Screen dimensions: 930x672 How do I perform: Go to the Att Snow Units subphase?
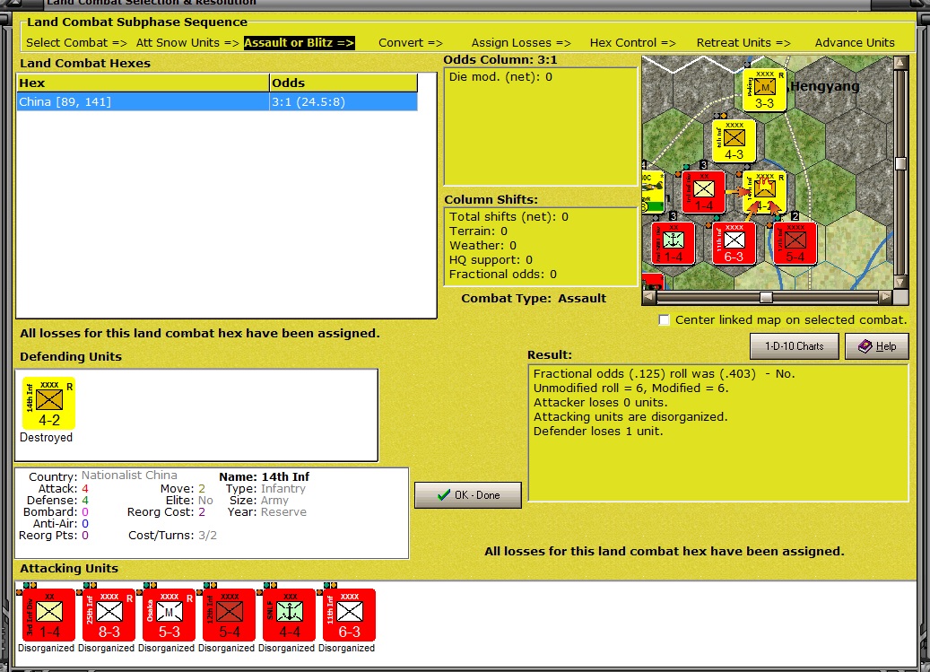click(x=187, y=43)
